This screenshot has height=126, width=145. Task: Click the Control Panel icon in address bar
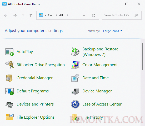coord(41,15)
